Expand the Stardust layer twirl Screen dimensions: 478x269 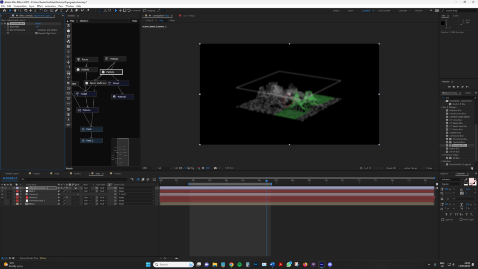[x=14, y=198]
